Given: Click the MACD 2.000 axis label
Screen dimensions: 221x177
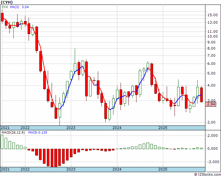Looking at the screenshot, I should click(213, 136).
